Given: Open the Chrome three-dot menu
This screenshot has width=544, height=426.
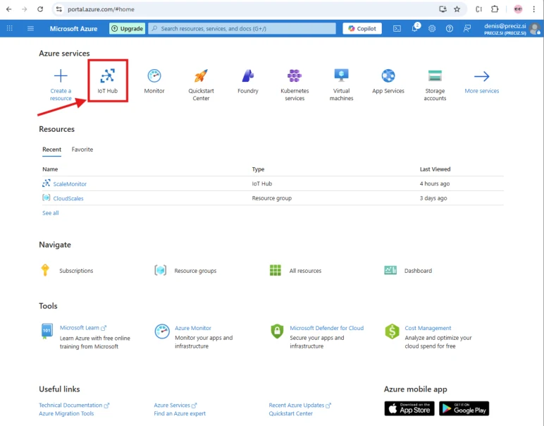Looking at the screenshot, I should tap(534, 9).
